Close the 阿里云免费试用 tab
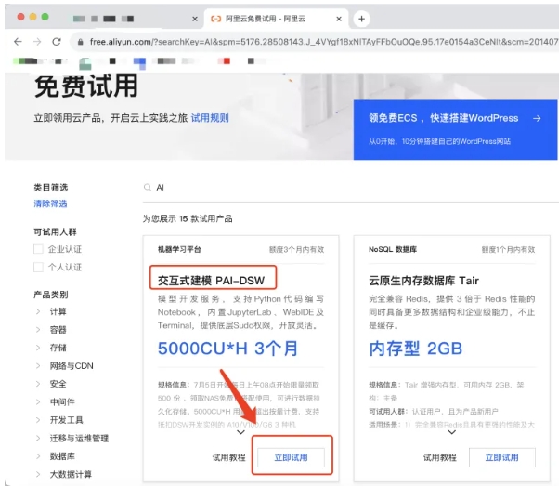The width and height of the screenshot is (559, 487). click(339, 19)
